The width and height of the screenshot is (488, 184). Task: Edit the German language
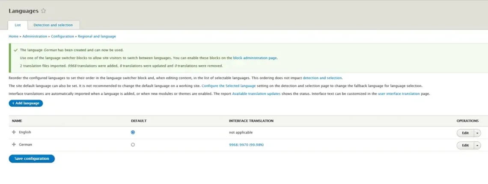465,146
